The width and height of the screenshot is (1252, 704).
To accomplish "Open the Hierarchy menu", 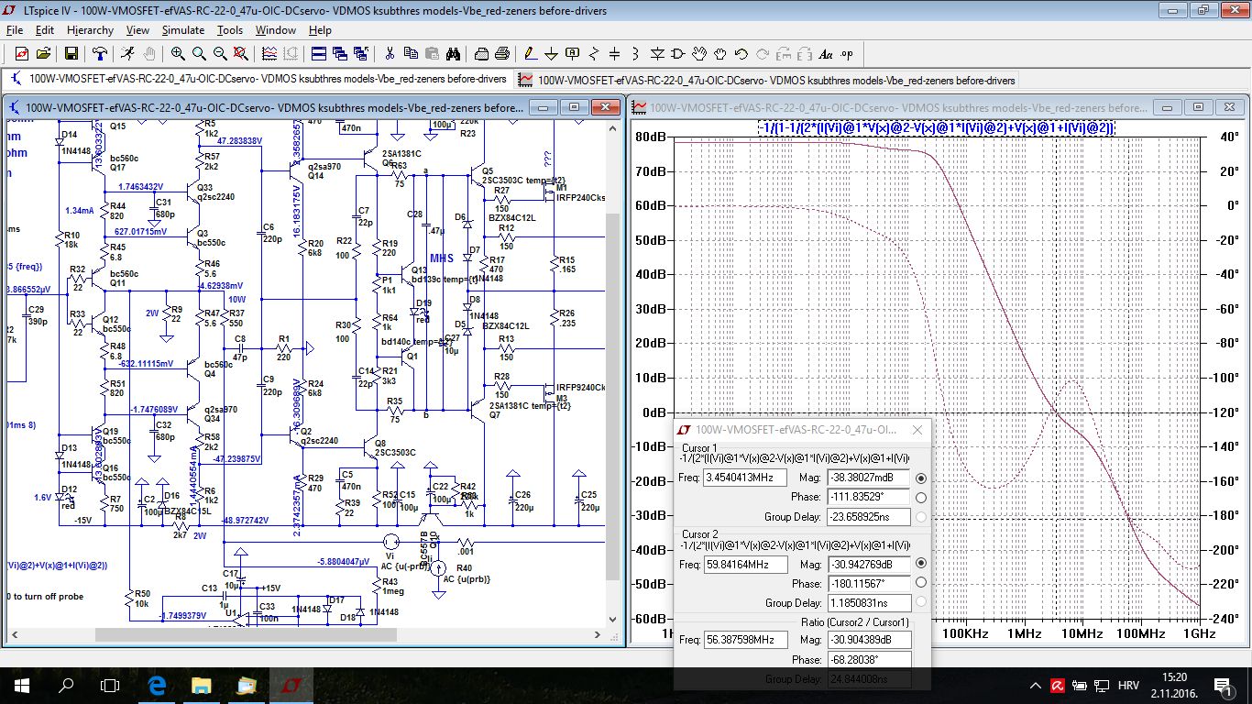I will tap(92, 30).
